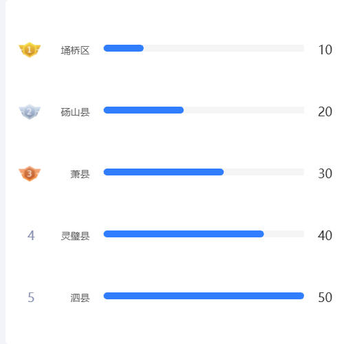Click the 砀山县 county label

[x=75, y=112]
